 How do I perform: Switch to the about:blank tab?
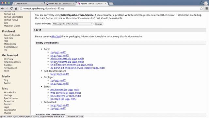[x=28, y=4]
